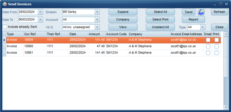Sort by the Our Ref. column header
The height and width of the screenshot is (112, 231).
click(x=35, y=34)
